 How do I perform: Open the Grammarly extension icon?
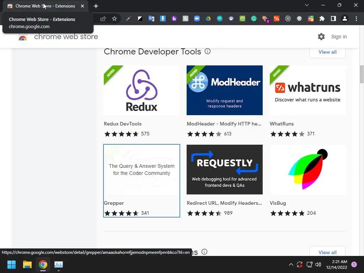coord(254,19)
